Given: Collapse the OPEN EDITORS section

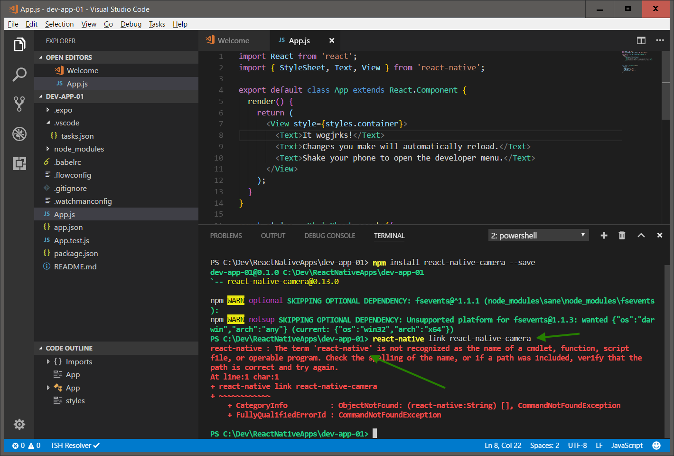Looking at the screenshot, I should tap(116, 57).
